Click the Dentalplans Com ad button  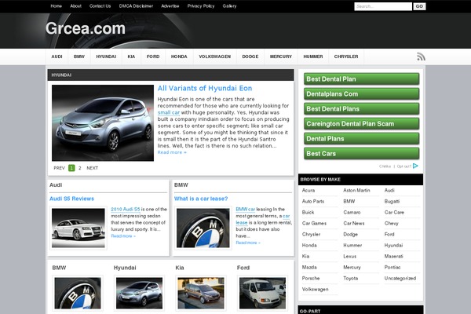pyautogui.click(x=361, y=94)
